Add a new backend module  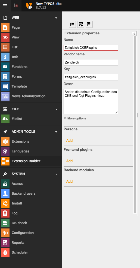pyautogui.click(x=69, y=181)
